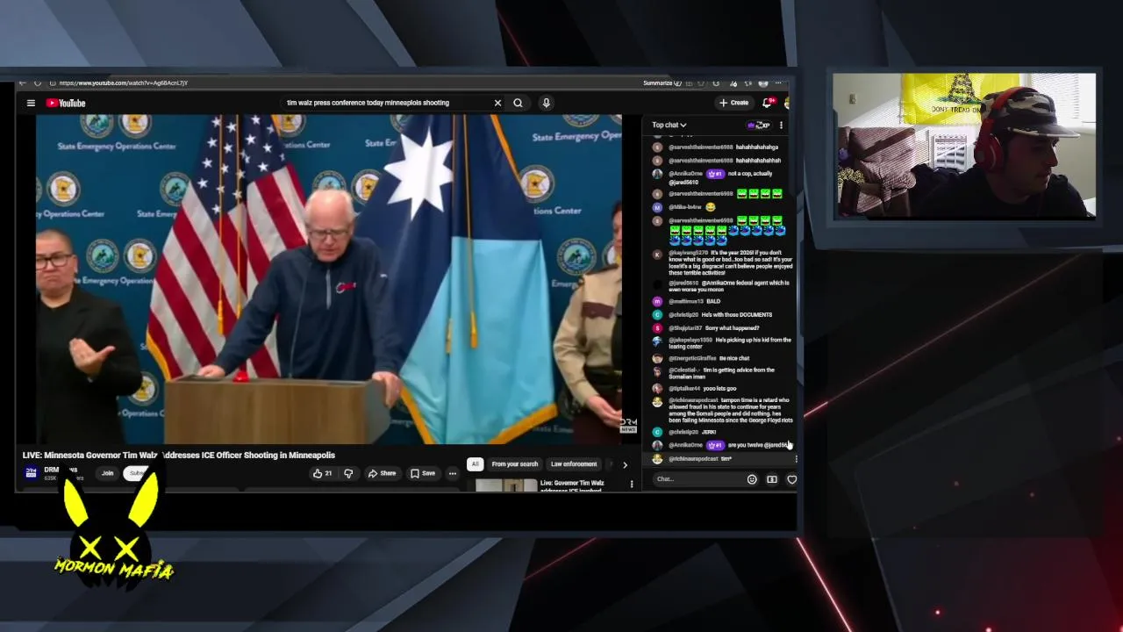Dislike the video with thumbs down

tap(348, 473)
